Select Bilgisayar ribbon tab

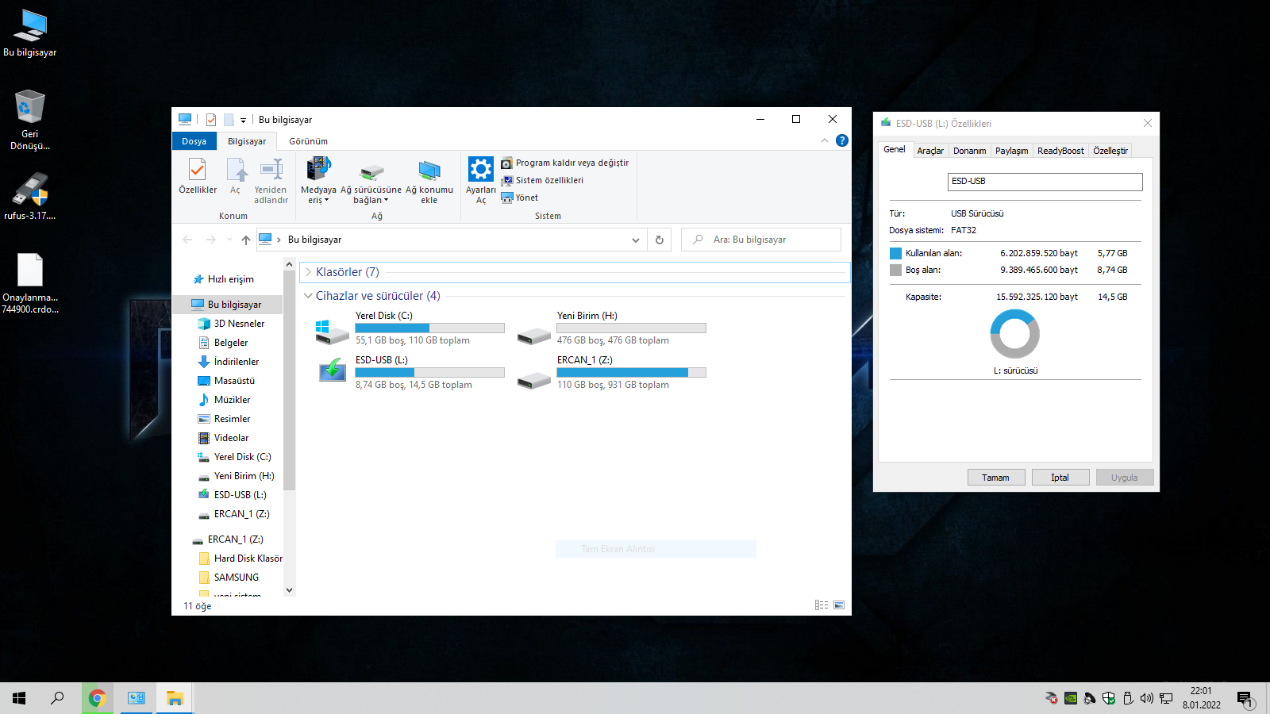(x=247, y=141)
